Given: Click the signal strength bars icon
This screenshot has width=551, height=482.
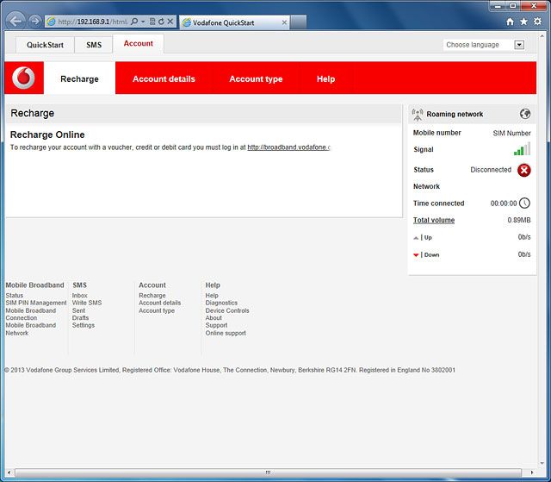Looking at the screenshot, I should pyautogui.click(x=523, y=149).
